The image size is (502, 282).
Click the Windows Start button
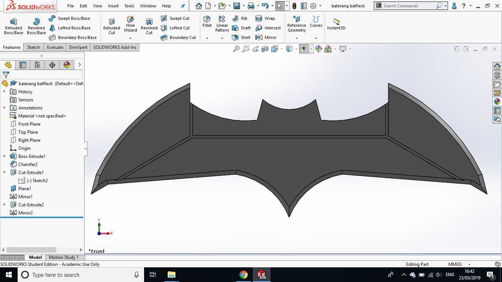[9, 275]
